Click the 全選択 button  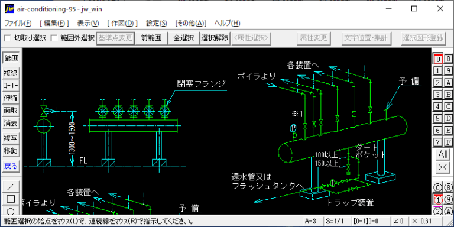pos(184,38)
